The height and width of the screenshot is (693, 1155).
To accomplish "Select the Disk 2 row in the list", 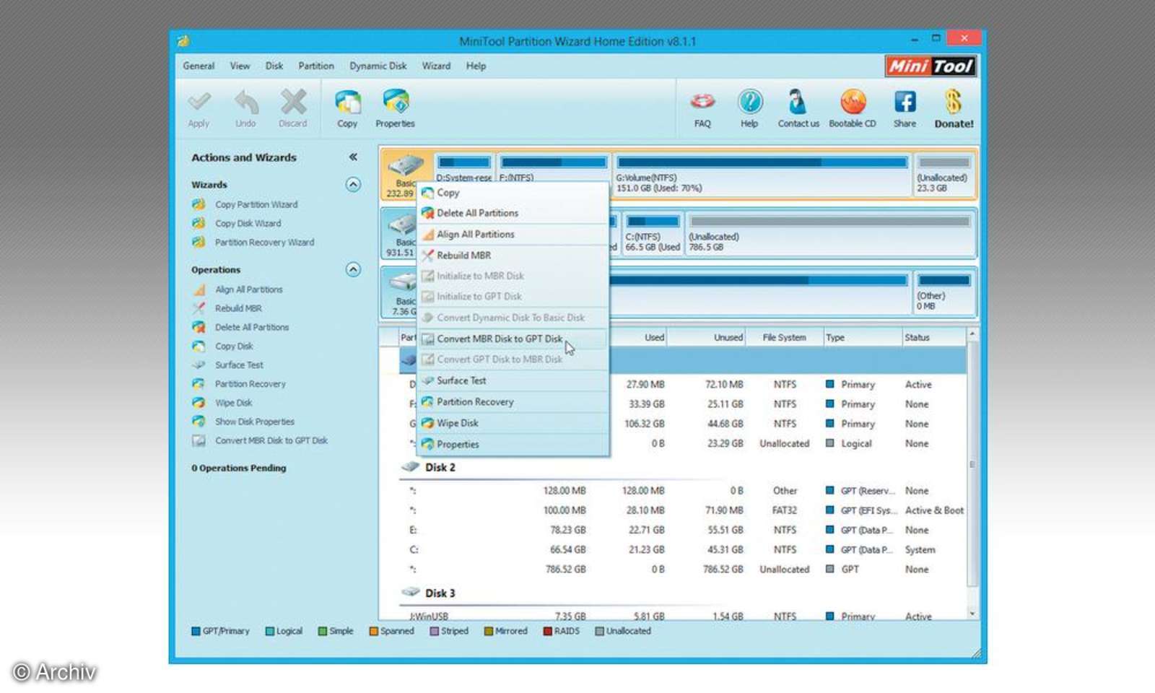I will (438, 467).
